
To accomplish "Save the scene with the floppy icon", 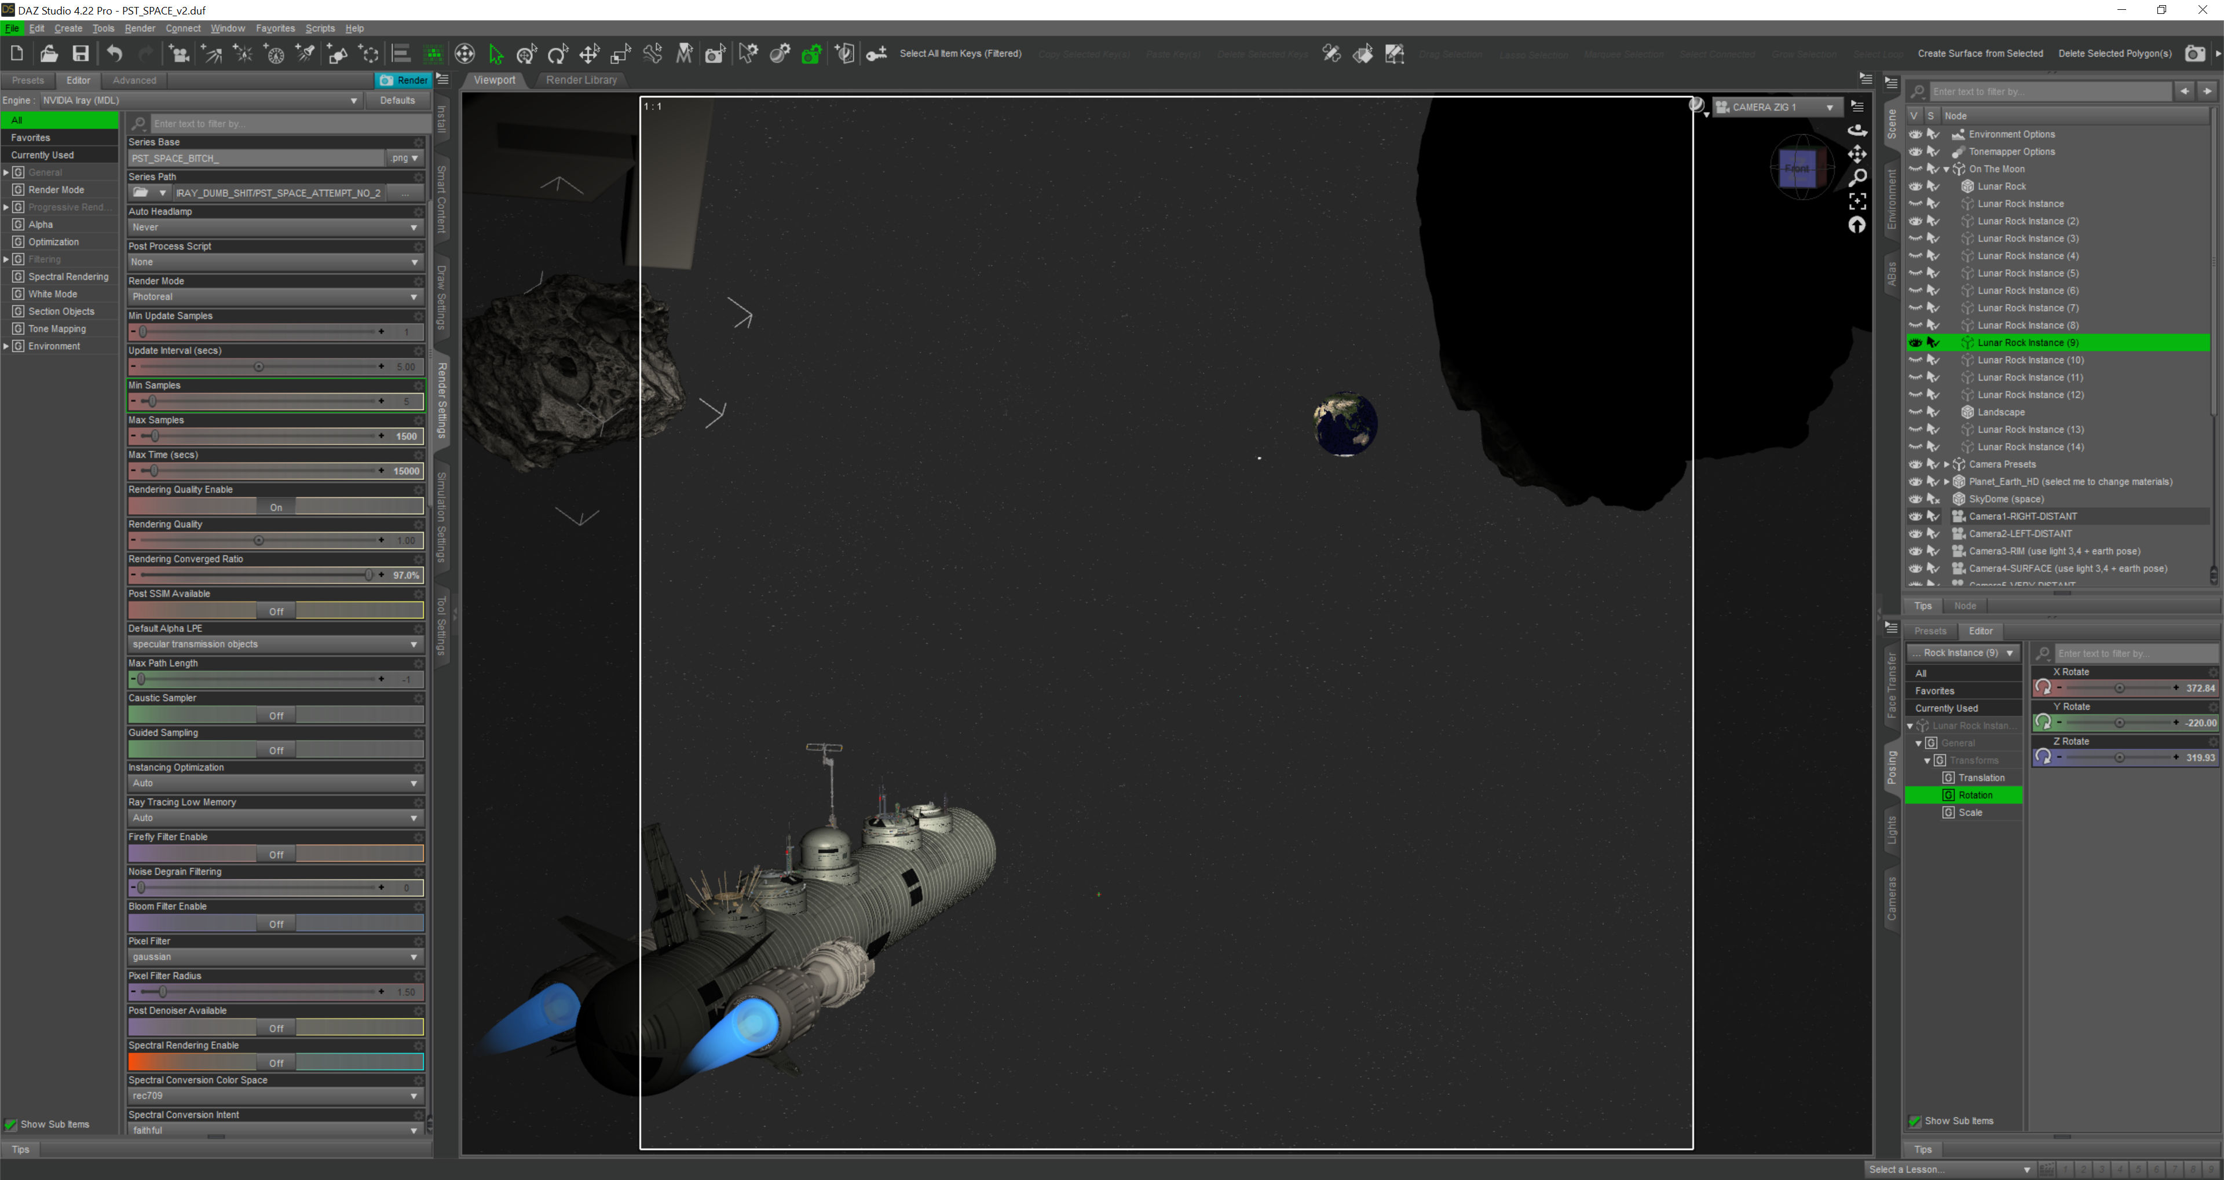I will point(81,53).
